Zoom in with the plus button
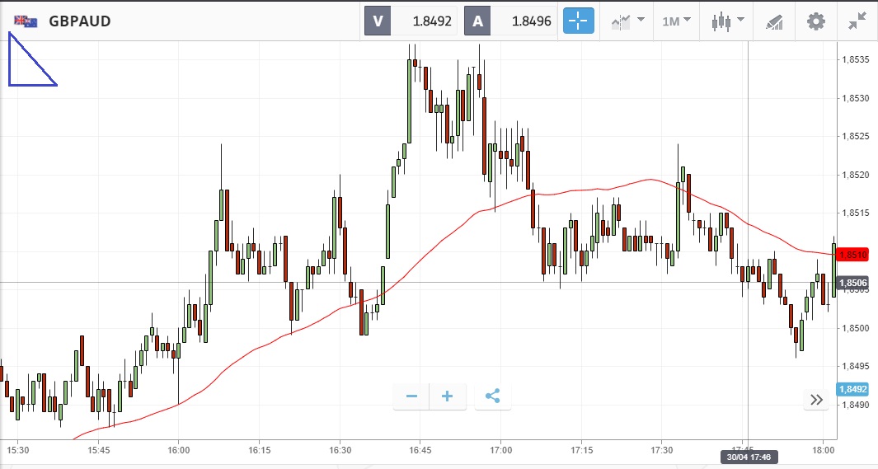The width and height of the screenshot is (878, 469). click(448, 396)
